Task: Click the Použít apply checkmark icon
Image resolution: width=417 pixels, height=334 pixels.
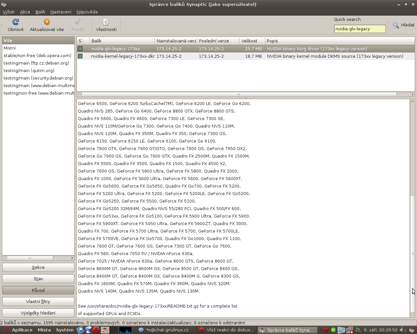Action: pos(78,22)
